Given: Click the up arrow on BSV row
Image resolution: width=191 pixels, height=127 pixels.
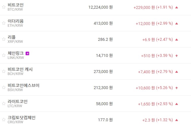Looking at the screenshot, I should [x=177, y=88].
